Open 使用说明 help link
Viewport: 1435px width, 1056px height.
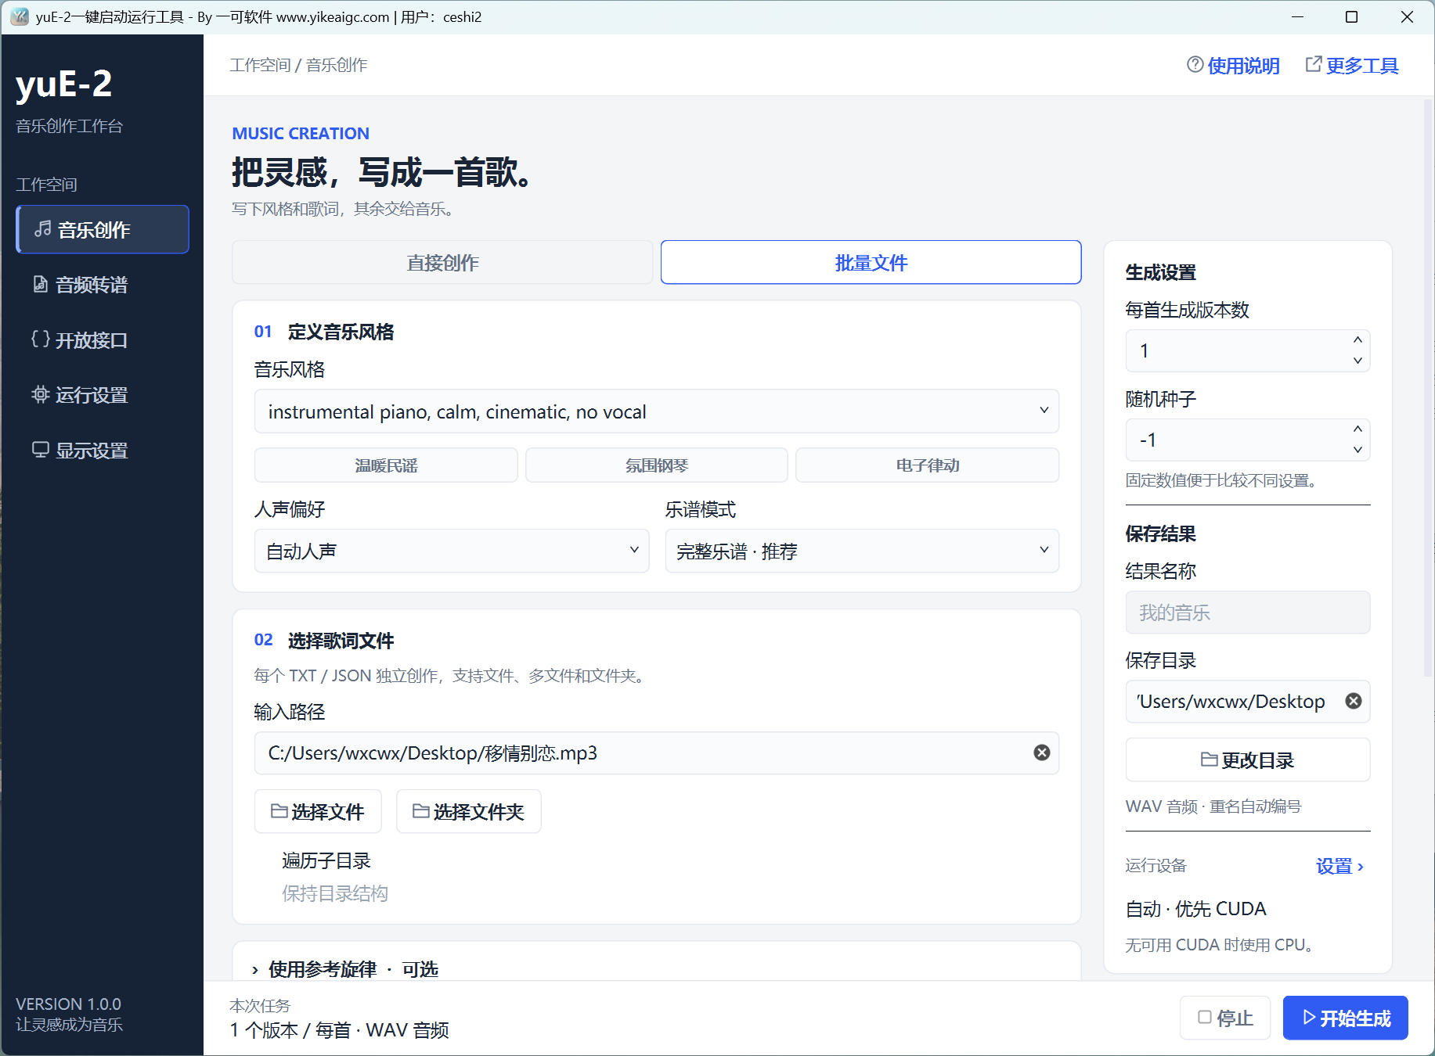(x=1233, y=66)
